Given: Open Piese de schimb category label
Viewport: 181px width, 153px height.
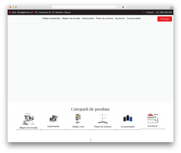Looking at the screenshot, I should tap(103, 127).
